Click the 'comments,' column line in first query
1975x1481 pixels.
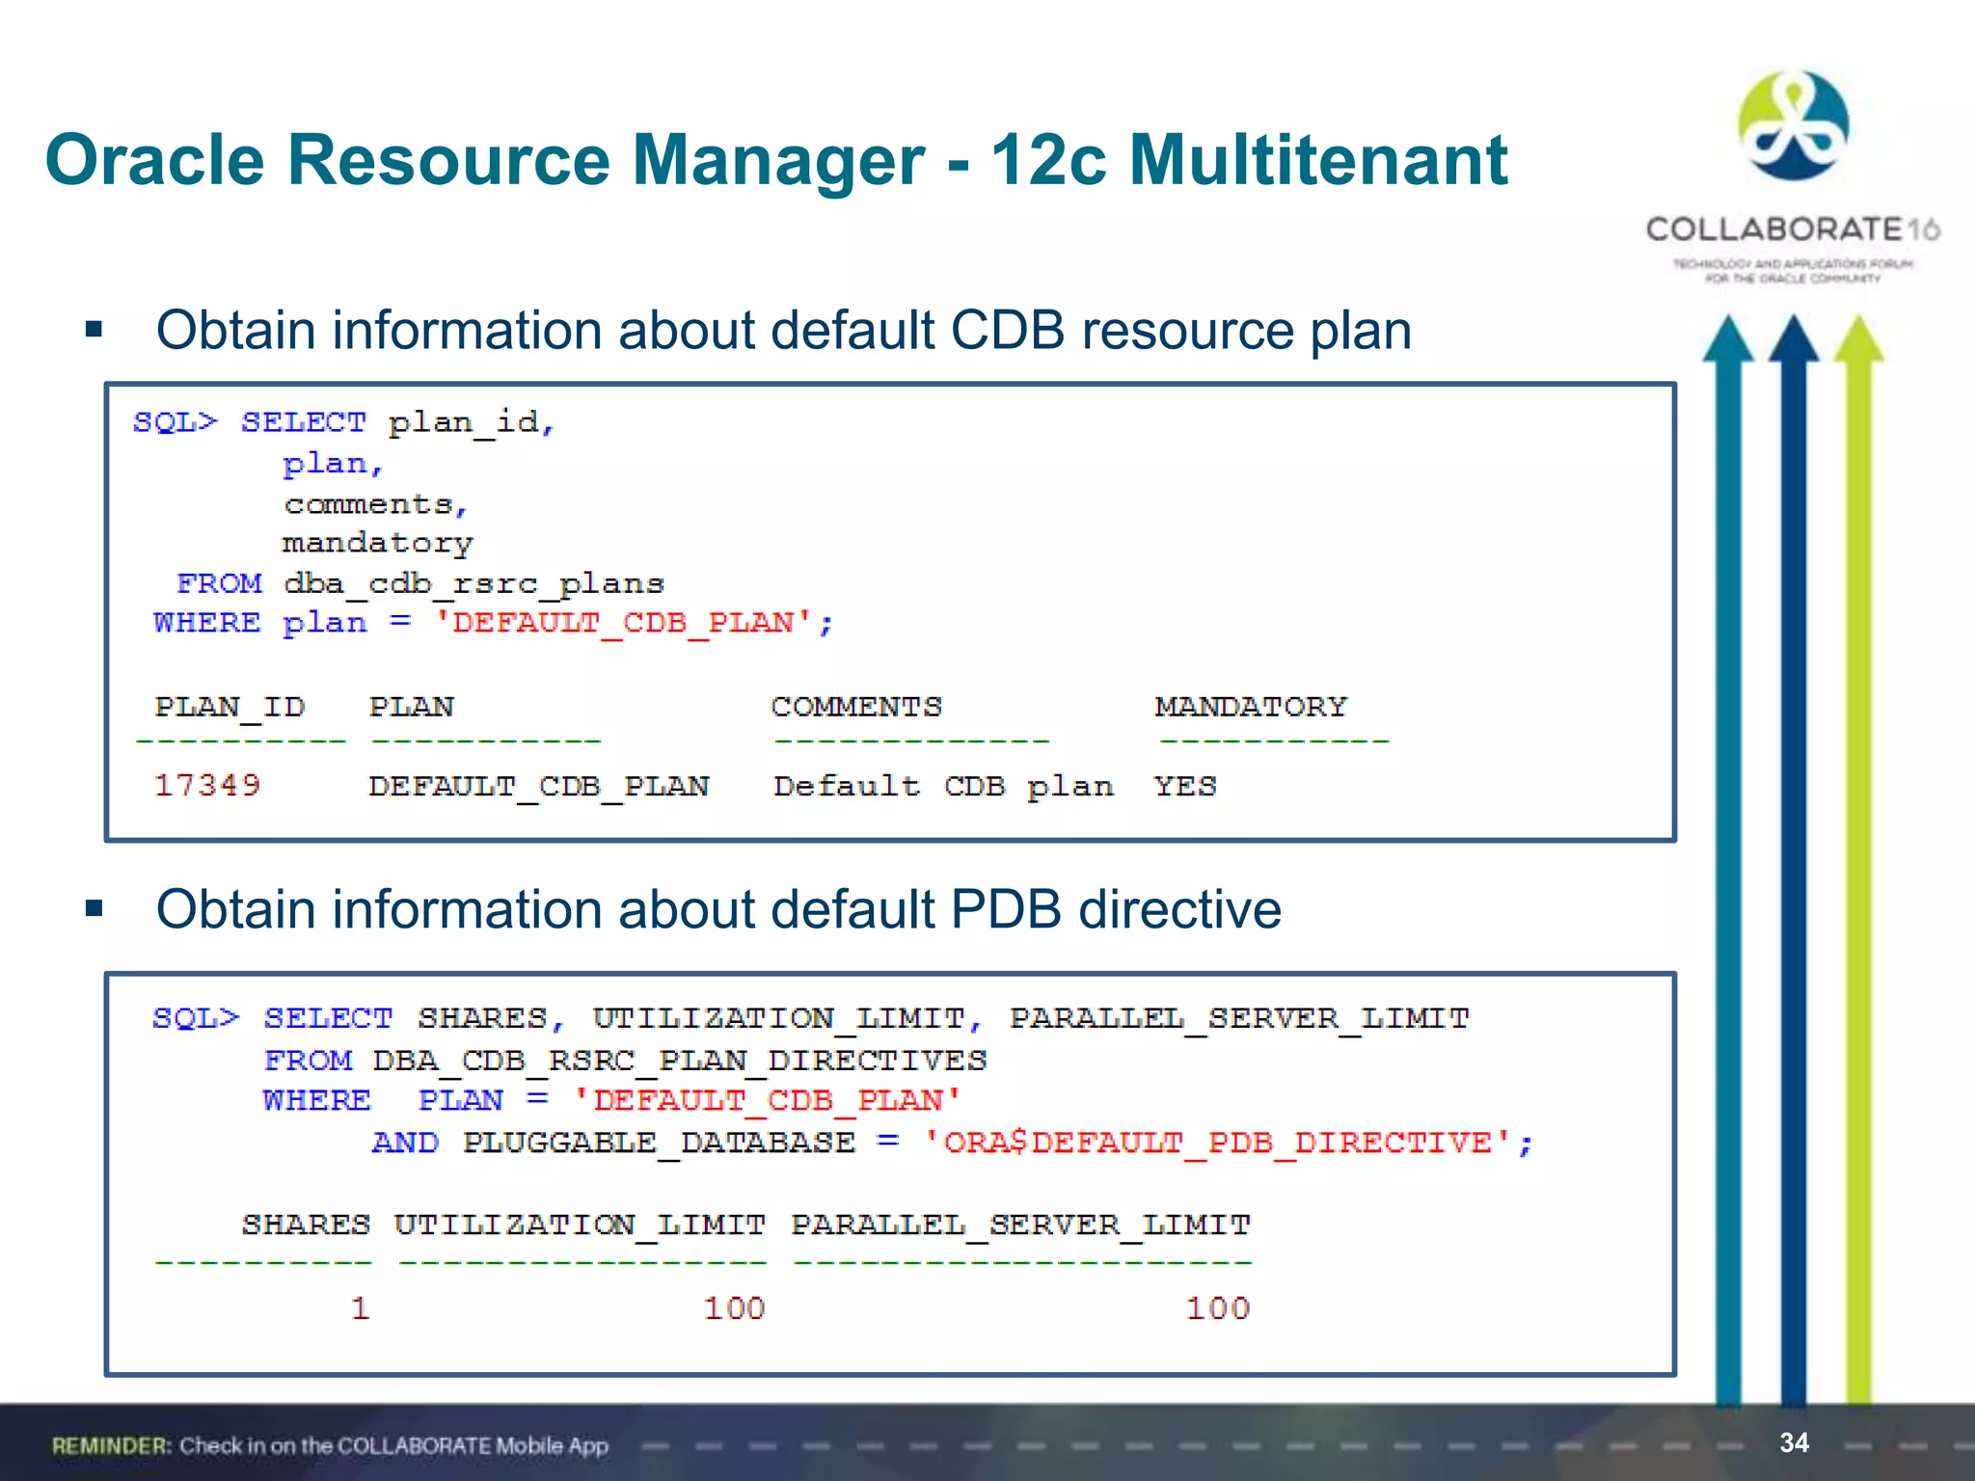(x=375, y=503)
